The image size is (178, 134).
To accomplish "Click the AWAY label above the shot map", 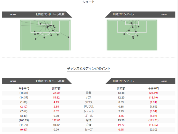I will click(x=164, y=14).
